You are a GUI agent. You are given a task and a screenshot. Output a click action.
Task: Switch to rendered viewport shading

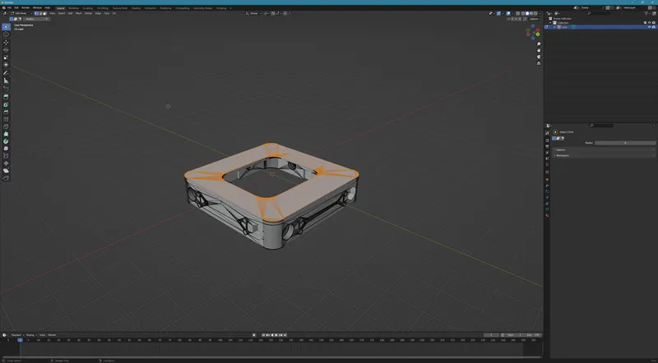click(535, 13)
